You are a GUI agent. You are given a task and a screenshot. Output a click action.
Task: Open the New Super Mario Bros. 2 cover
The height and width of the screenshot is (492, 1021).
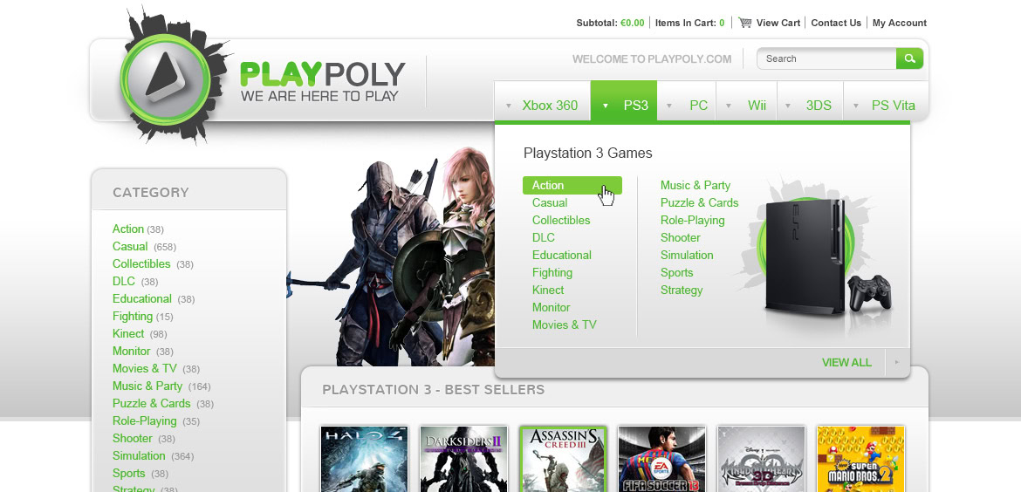[x=860, y=459]
